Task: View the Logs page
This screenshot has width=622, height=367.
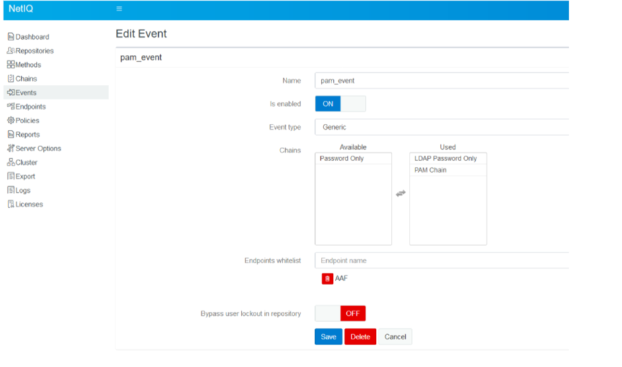Action: (x=23, y=190)
